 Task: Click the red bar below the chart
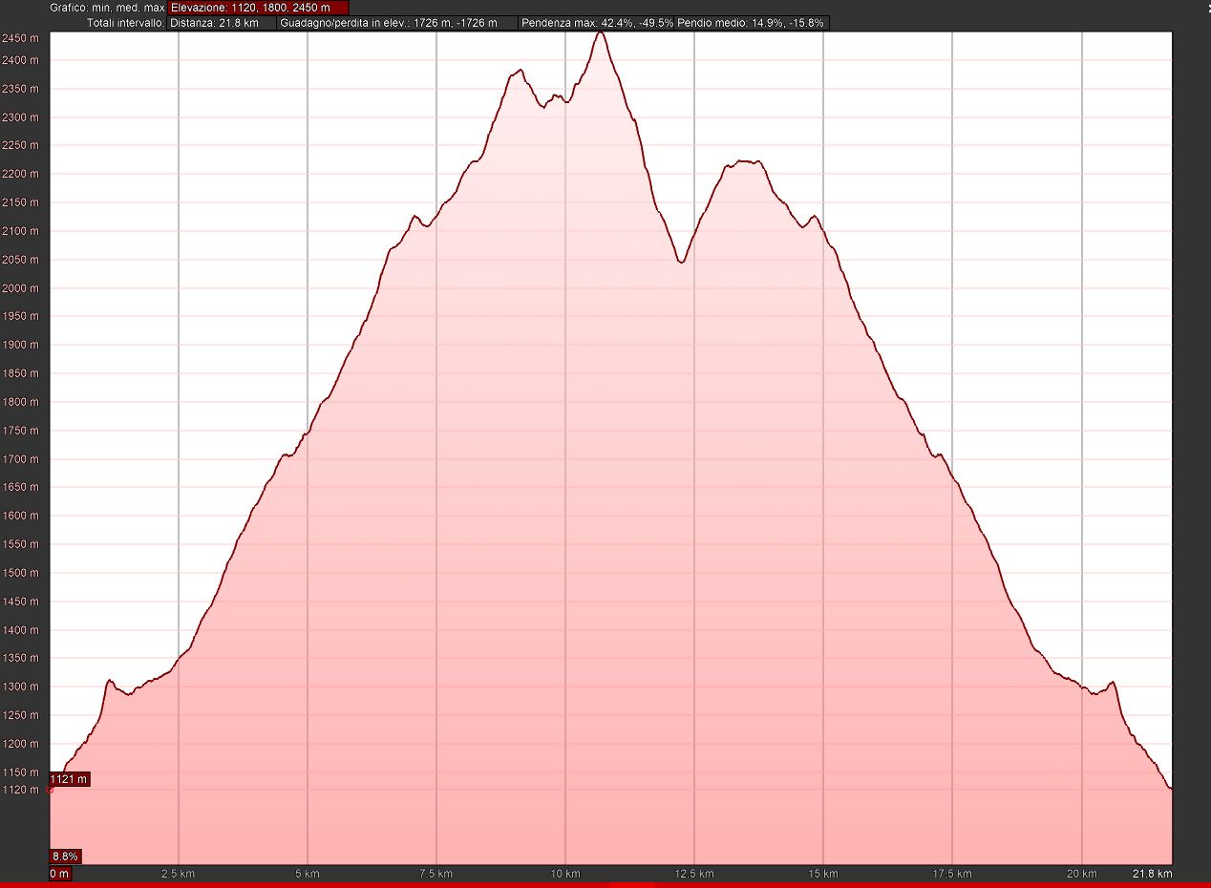605,884
